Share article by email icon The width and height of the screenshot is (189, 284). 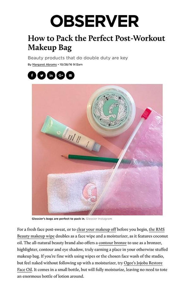tap(70, 75)
